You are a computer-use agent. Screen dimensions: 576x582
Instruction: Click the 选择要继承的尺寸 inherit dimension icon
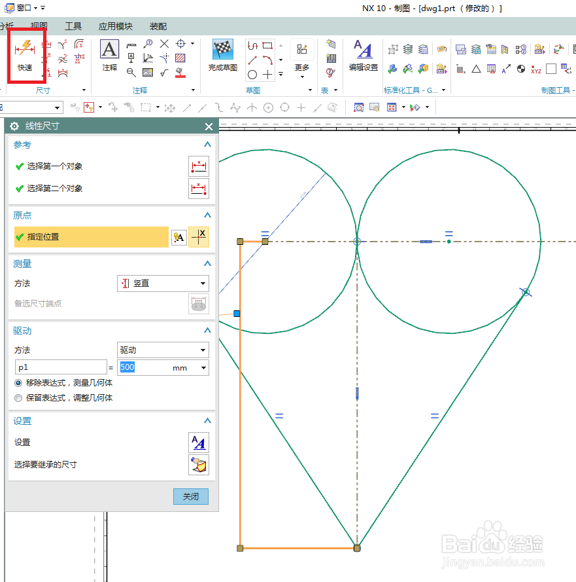(199, 465)
